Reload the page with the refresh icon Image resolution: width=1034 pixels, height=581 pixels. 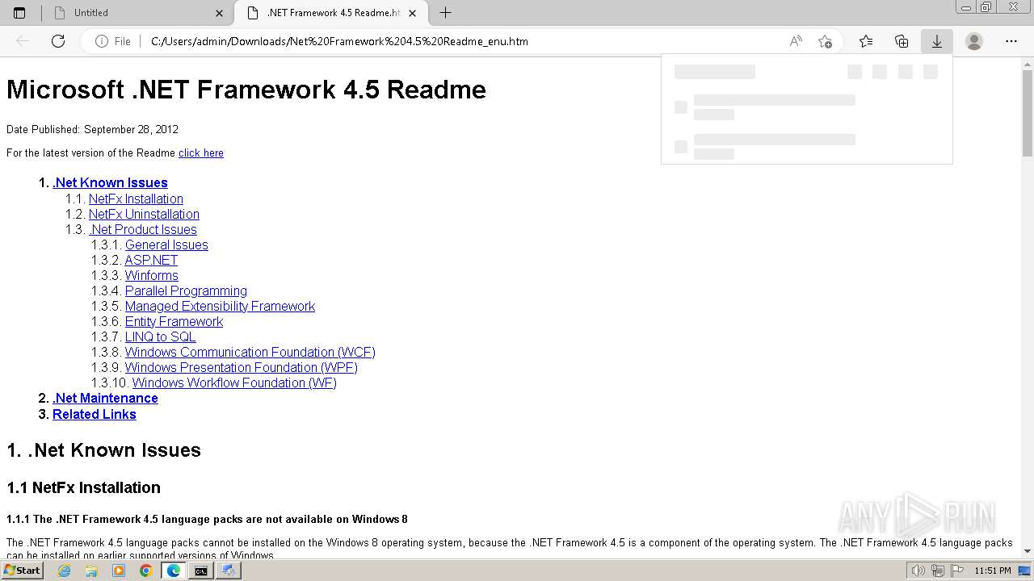tap(58, 41)
